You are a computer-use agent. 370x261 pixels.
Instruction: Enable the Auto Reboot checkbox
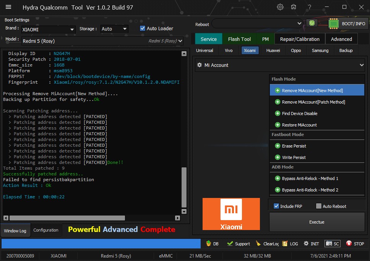point(318,206)
